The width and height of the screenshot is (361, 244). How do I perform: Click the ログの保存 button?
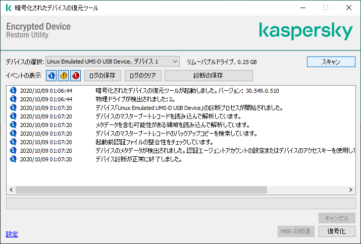click(102, 76)
